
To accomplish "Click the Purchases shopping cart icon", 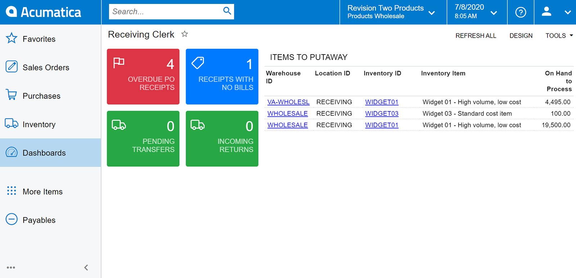I will point(12,95).
